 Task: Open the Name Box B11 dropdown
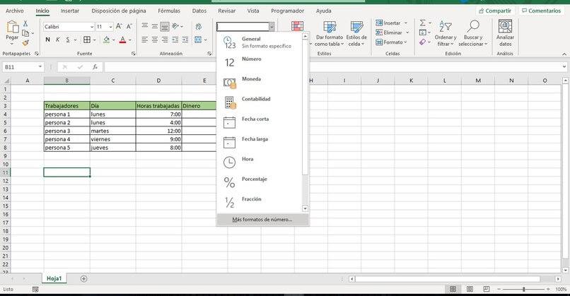pos(40,67)
